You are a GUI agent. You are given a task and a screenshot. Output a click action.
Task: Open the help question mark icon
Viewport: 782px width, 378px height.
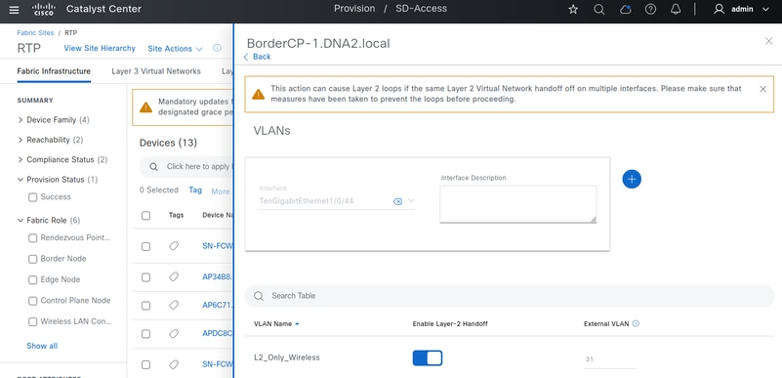650,9
